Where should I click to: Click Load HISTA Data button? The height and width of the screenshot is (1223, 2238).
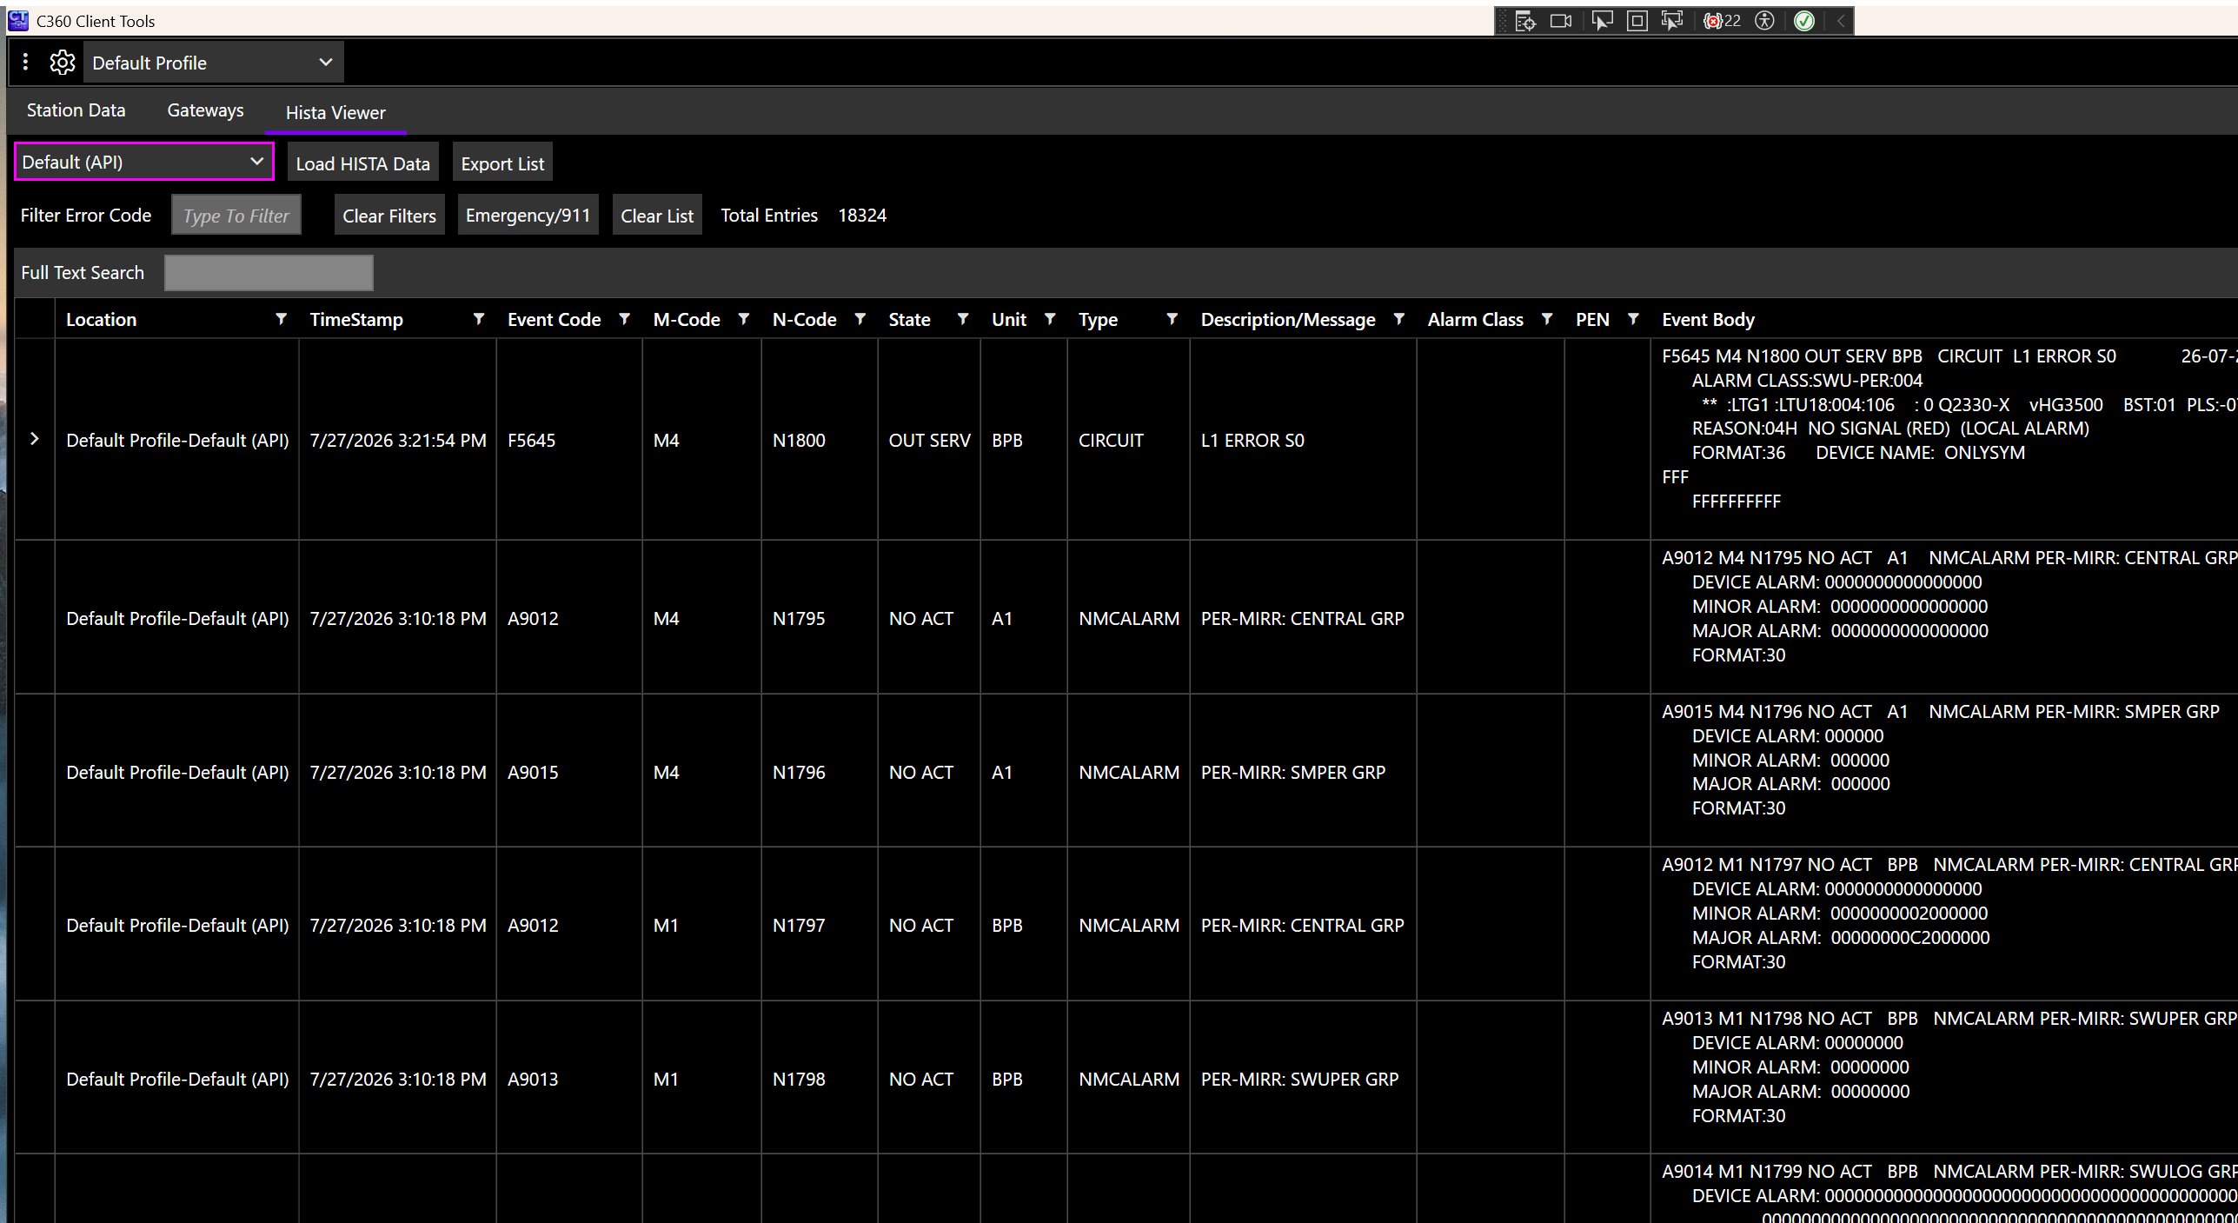362,163
